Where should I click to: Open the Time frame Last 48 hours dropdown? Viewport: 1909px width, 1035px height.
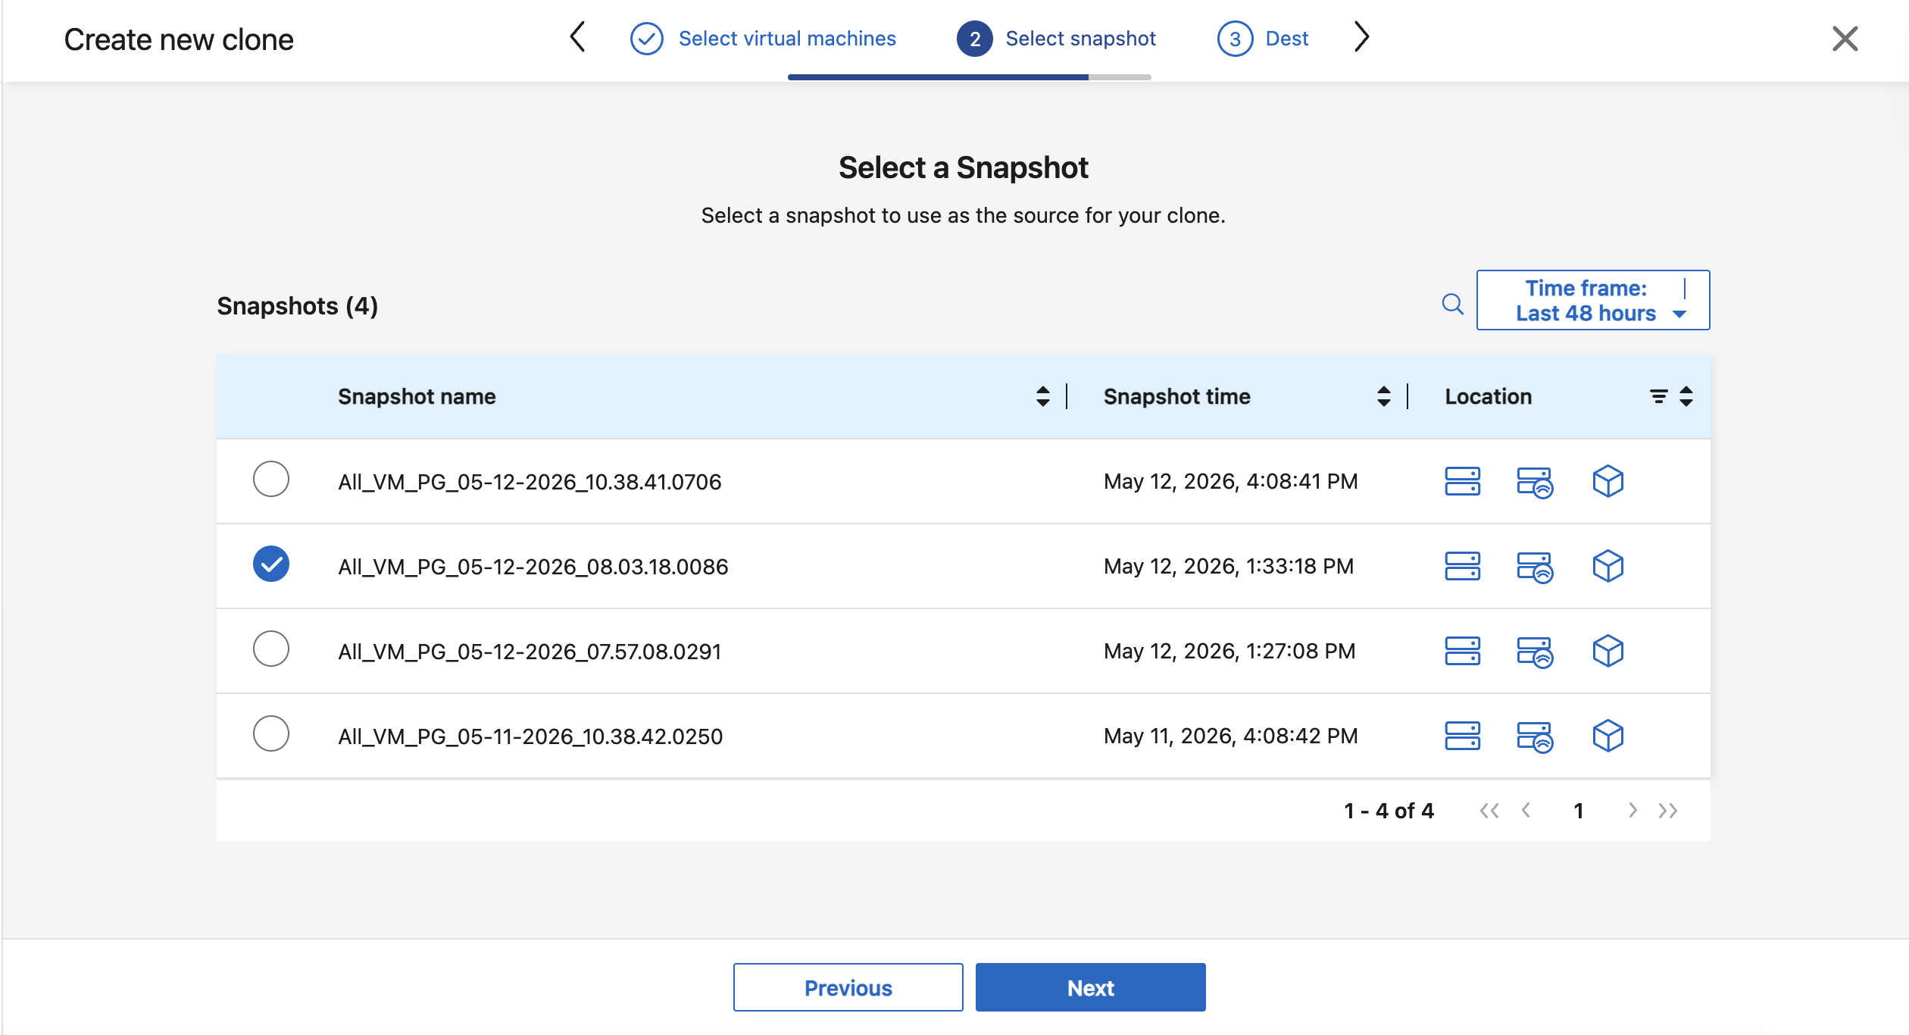(x=1593, y=300)
